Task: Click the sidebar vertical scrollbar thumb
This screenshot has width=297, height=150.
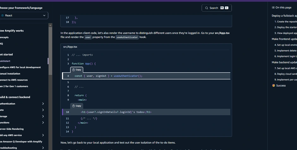Action: click(x=50, y=50)
